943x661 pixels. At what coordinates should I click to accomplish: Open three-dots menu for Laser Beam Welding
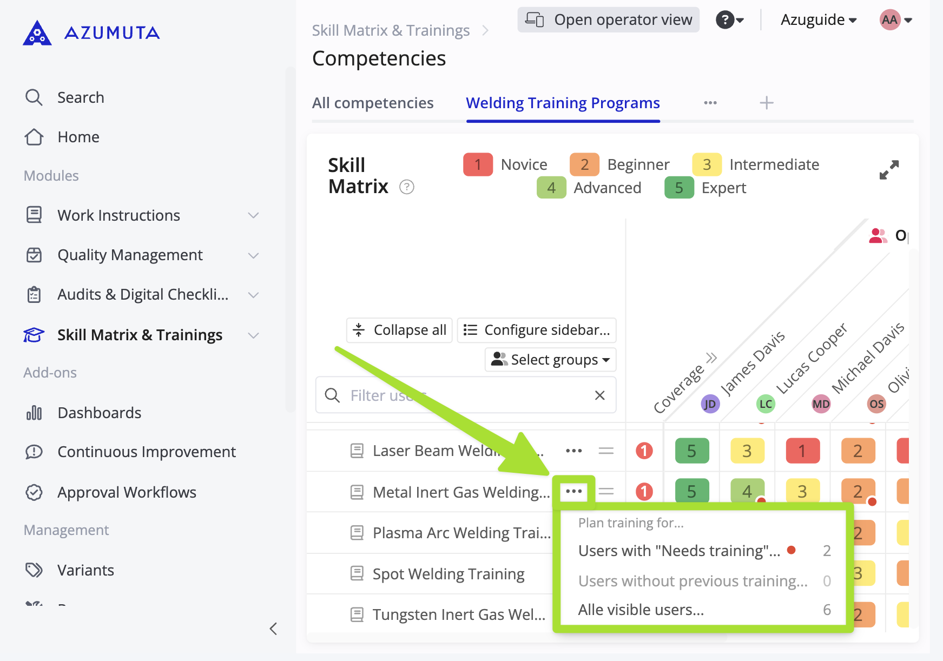tap(573, 451)
